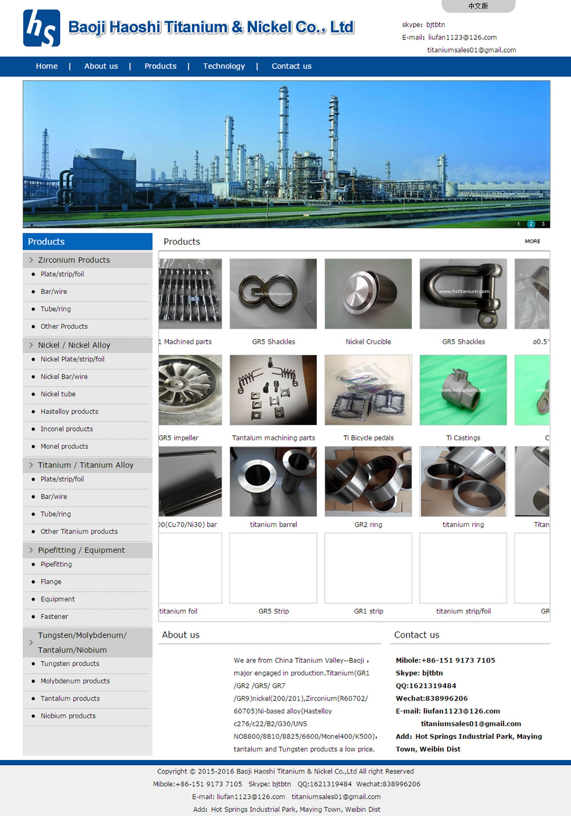Open Ti Castings product image
Image resolution: width=571 pixels, height=816 pixels.
click(x=463, y=390)
